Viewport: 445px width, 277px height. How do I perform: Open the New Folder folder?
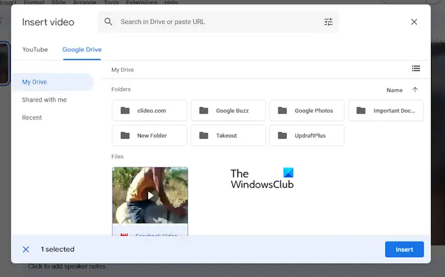[x=149, y=135]
